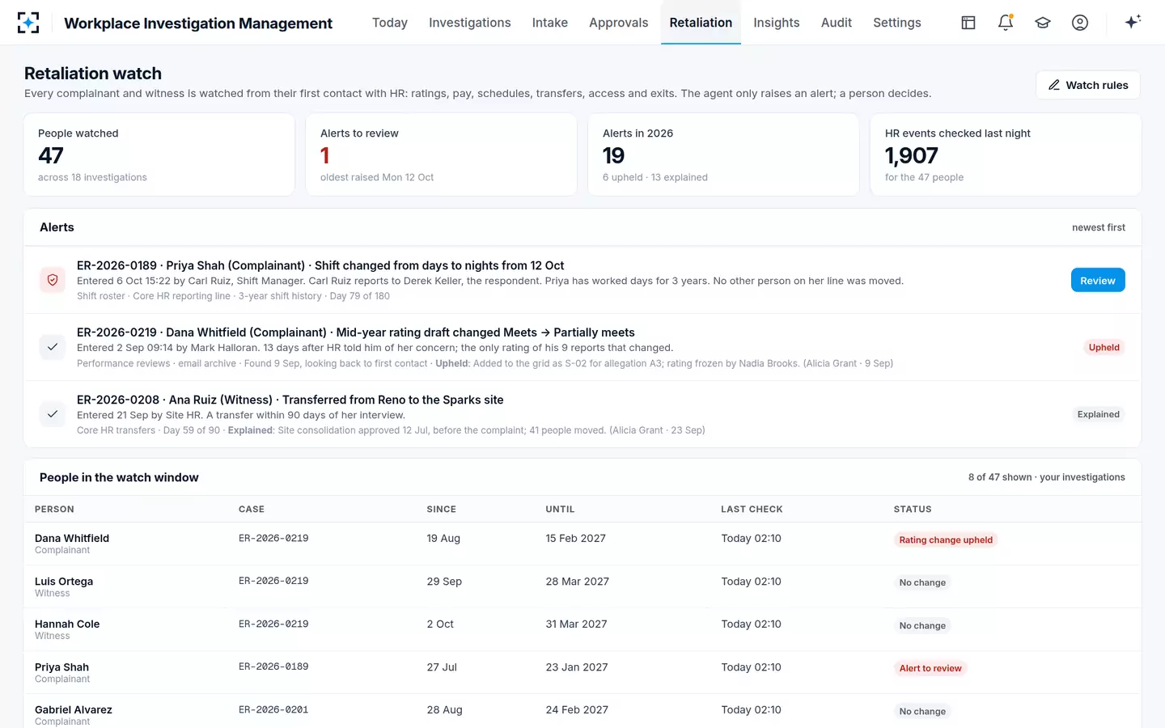Viewport: 1165px width, 728px height.
Task: Click the Rating change upheld status
Action: tap(946, 540)
